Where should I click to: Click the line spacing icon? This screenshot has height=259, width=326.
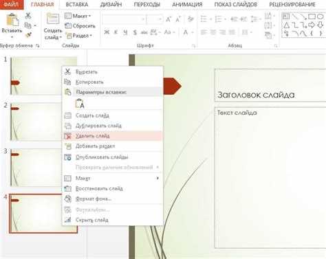pyautogui.click(x=254, y=19)
